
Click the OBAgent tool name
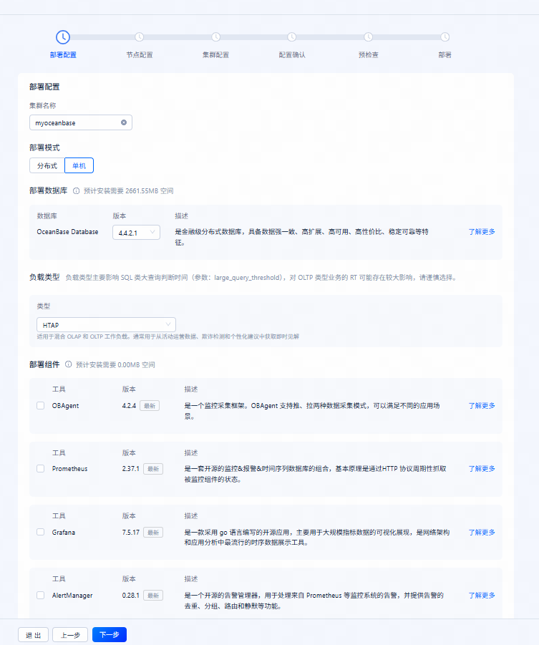(x=65, y=406)
